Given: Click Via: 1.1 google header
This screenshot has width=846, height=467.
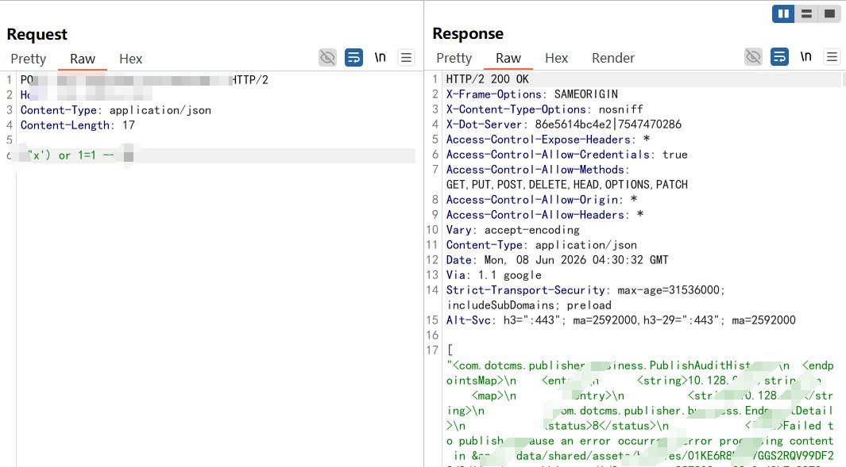Looking at the screenshot, I should coord(493,275).
